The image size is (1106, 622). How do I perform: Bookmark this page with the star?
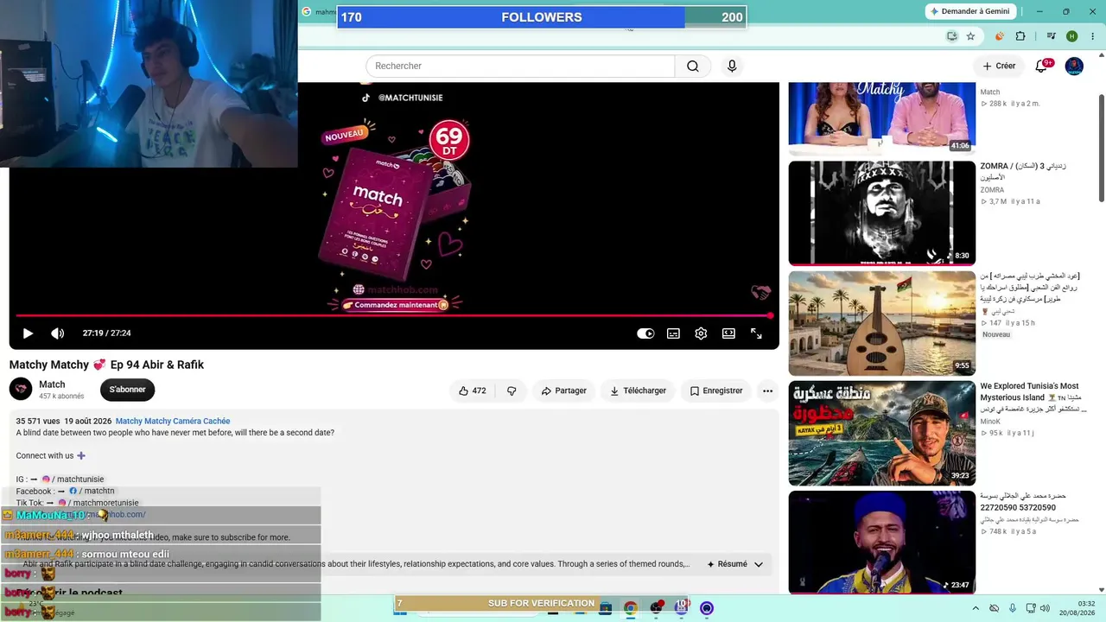[970, 36]
